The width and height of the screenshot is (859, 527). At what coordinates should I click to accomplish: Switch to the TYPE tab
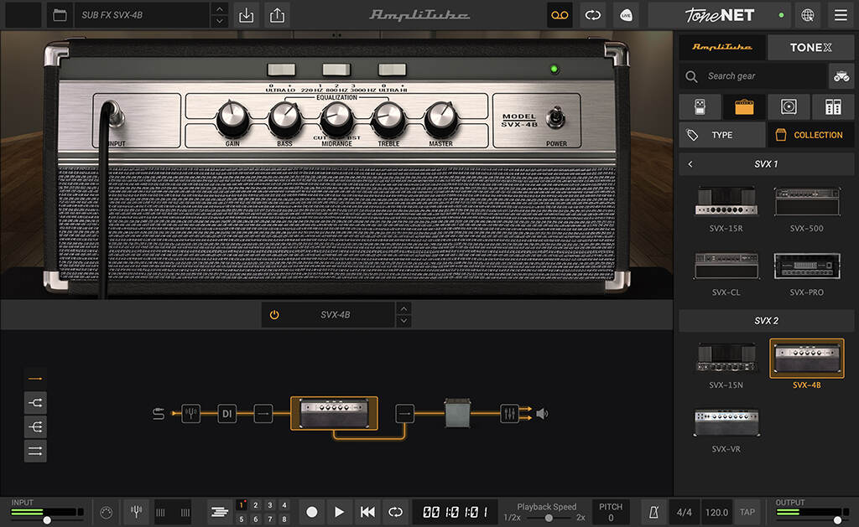[x=721, y=135]
